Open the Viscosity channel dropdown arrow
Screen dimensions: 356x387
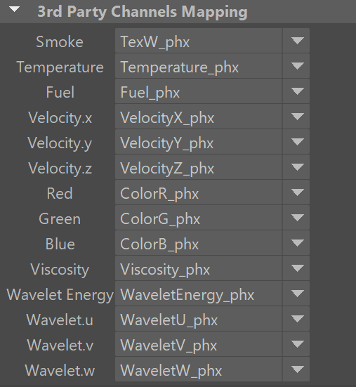(x=296, y=268)
